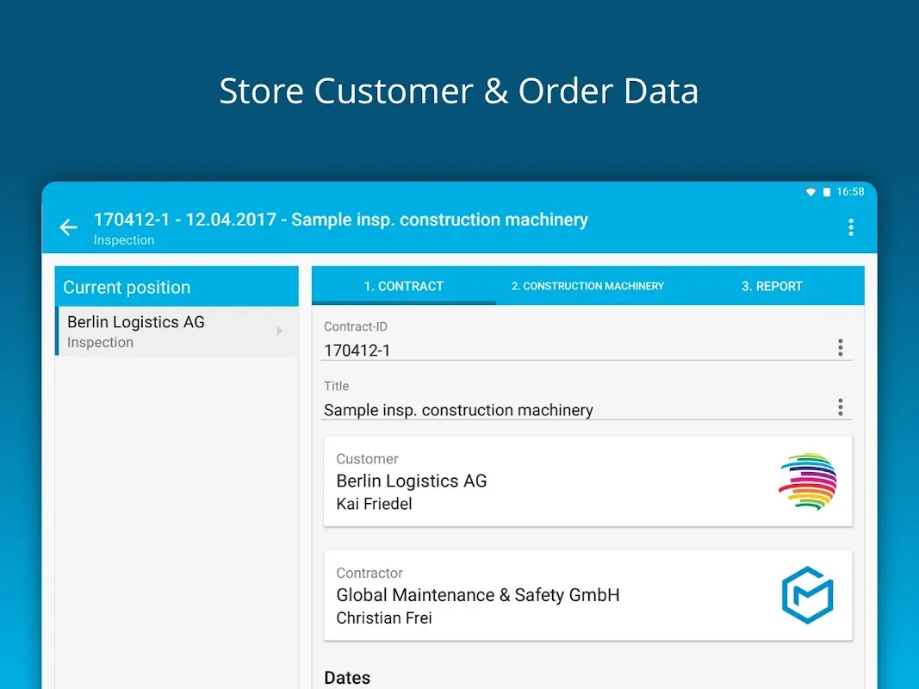Open the 3. Report tab
The width and height of the screenshot is (919, 689).
pyautogui.click(x=772, y=286)
